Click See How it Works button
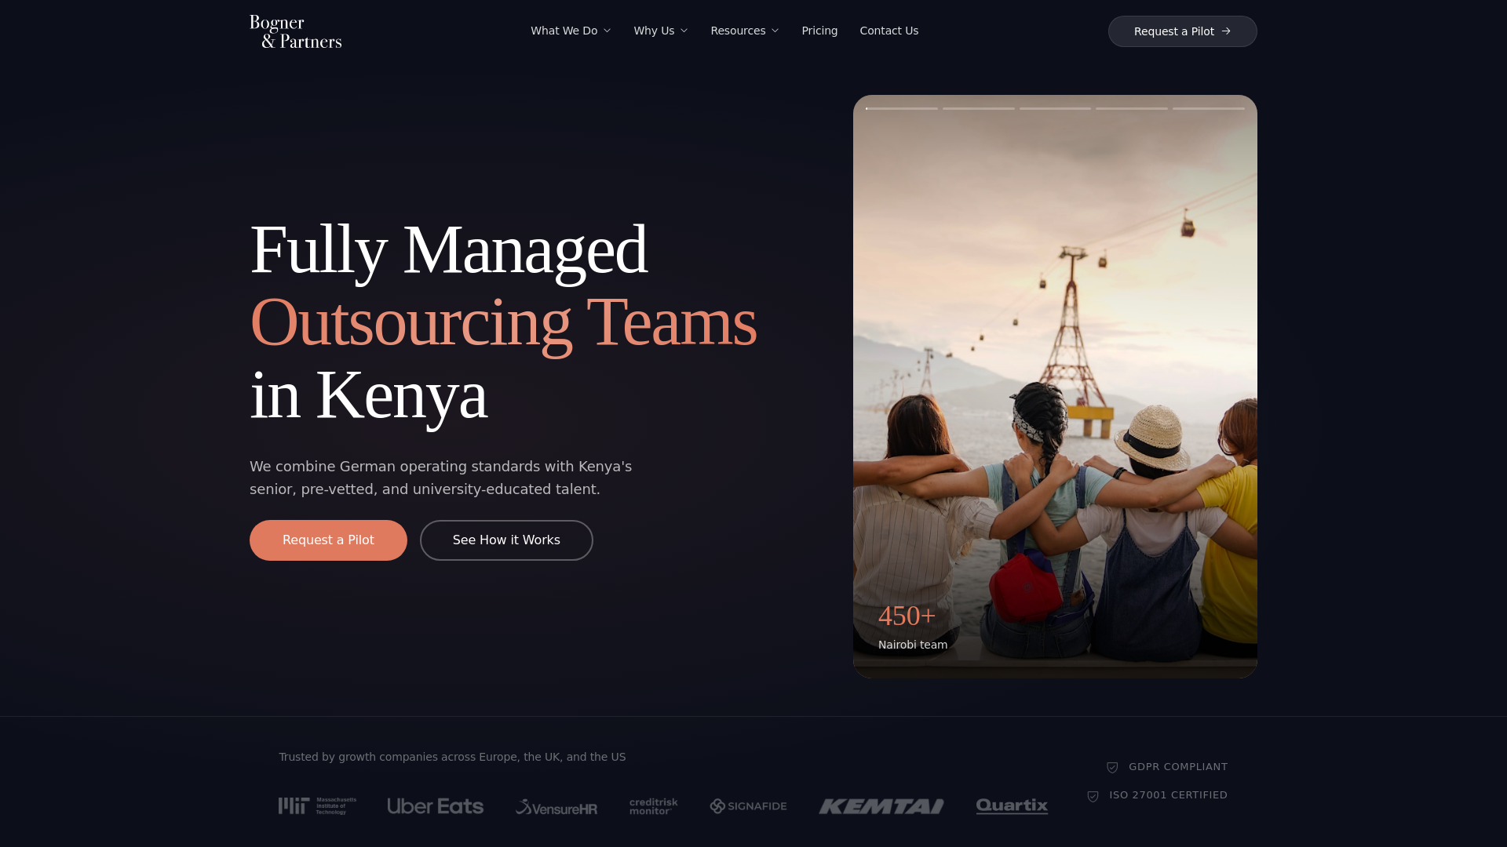1507x847 pixels. coord(506,540)
